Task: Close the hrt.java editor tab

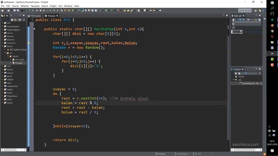Action: coord(57,16)
